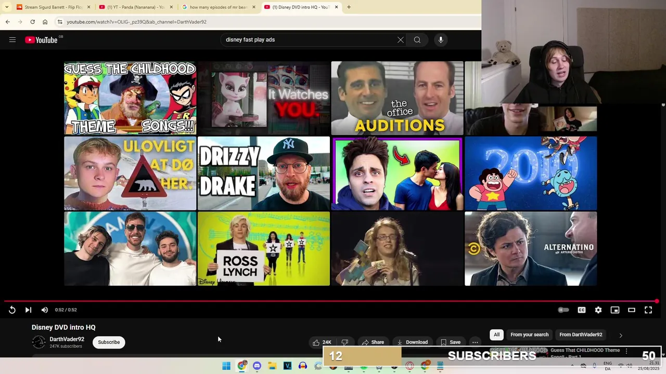Viewport: 666px width, 374px height.
Task: Select the From your search chip
Action: coord(529,335)
